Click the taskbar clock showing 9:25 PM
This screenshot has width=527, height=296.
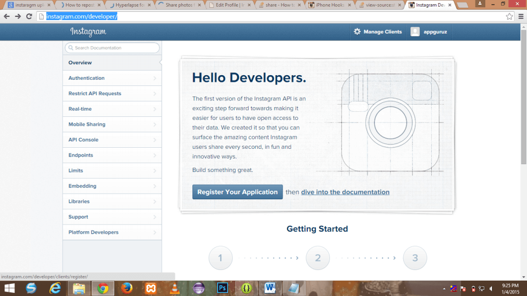[510, 289]
